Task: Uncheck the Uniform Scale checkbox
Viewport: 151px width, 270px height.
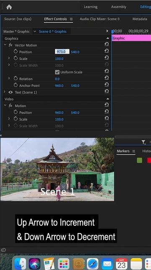Action: point(57,72)
